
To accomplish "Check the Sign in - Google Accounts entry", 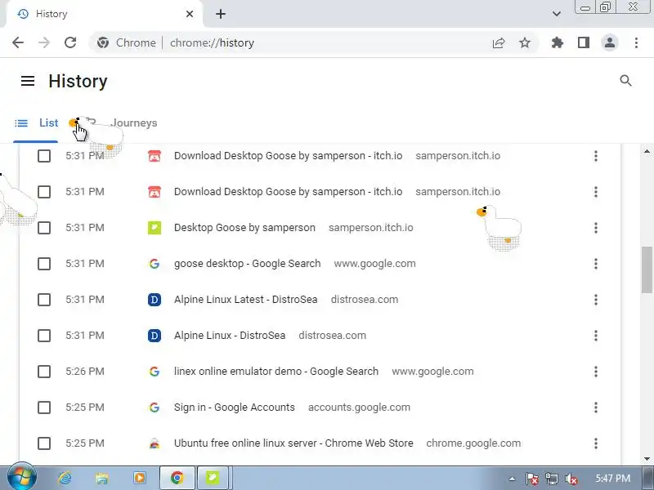I will click(44, 408).
